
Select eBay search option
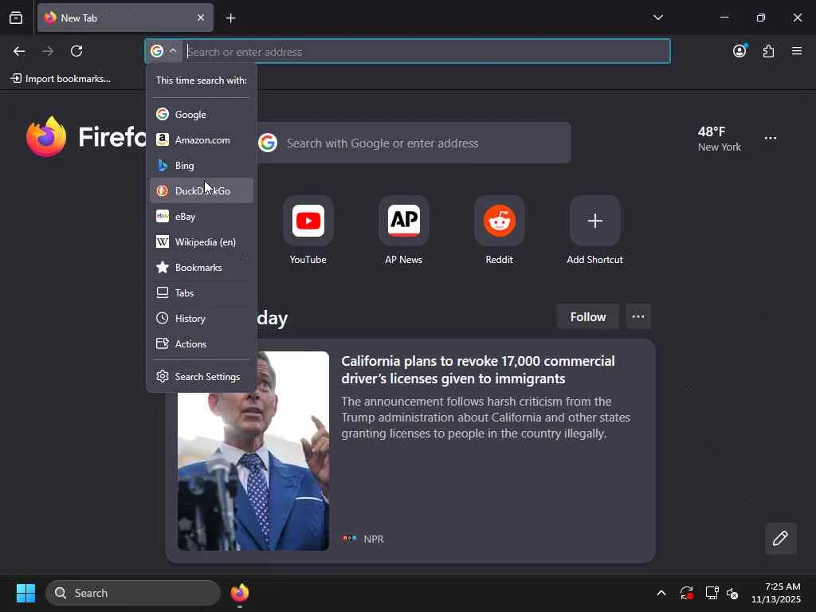pyautogui.click(x=202, y=216)
